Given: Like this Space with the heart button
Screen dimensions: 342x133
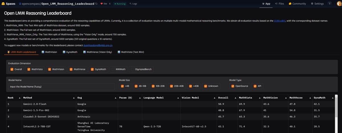Looking at the screenshot, I should tap(104, 4).
